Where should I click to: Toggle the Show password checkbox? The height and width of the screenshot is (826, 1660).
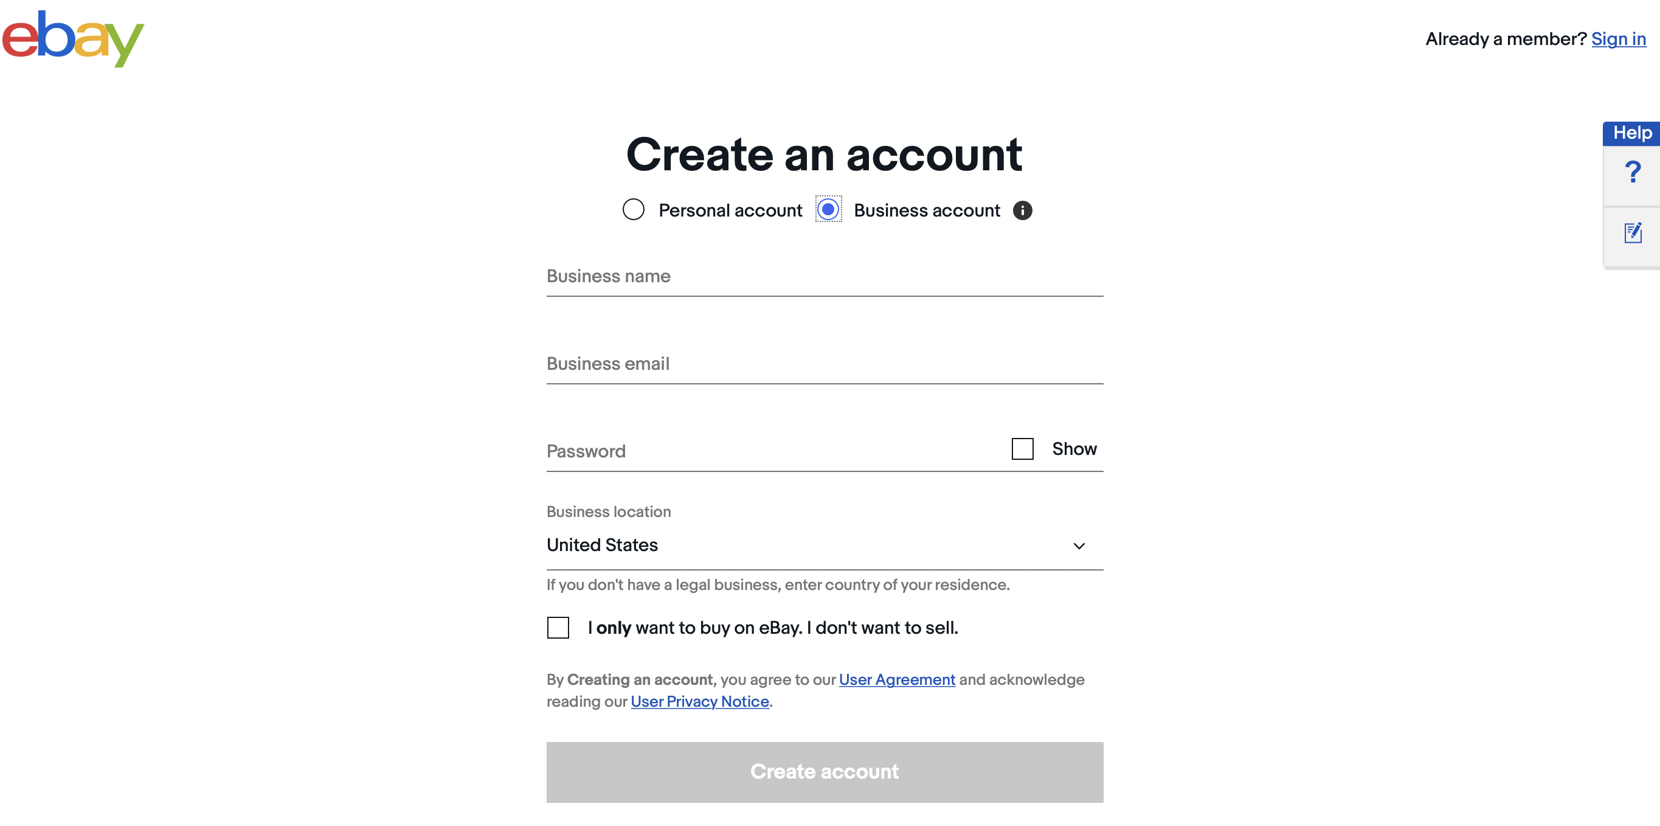1022,449
